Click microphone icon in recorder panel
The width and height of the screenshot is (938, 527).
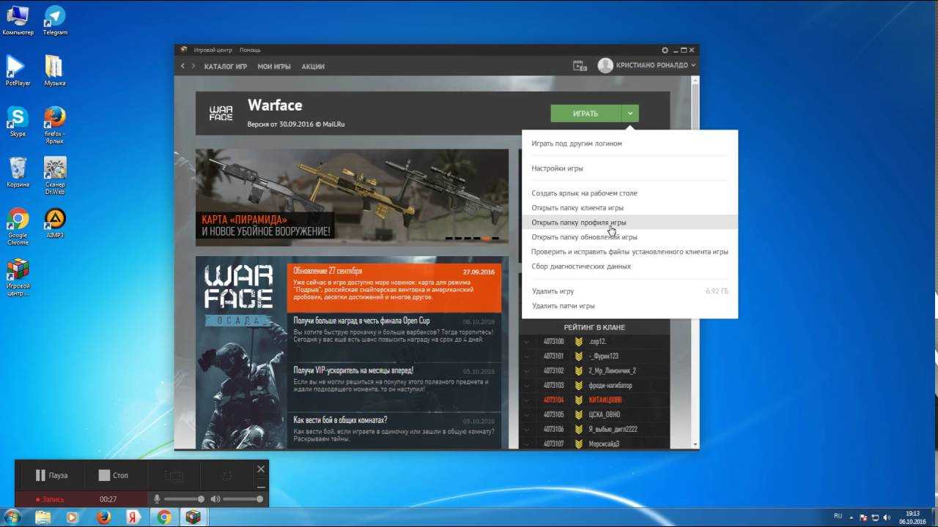(156, 498)
